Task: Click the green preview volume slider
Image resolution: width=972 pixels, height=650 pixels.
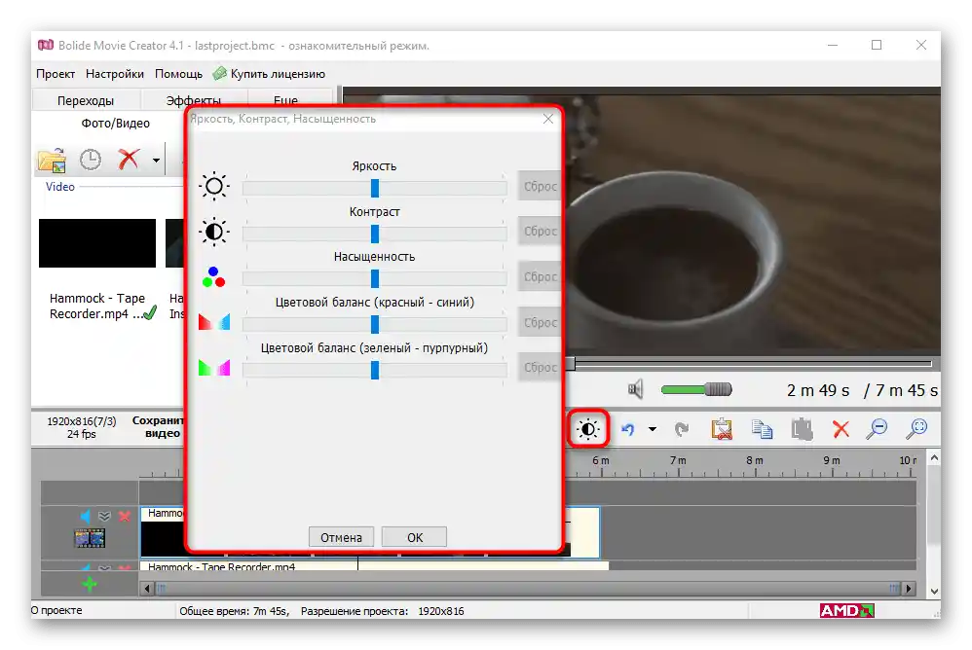Action: coord(696,389)
